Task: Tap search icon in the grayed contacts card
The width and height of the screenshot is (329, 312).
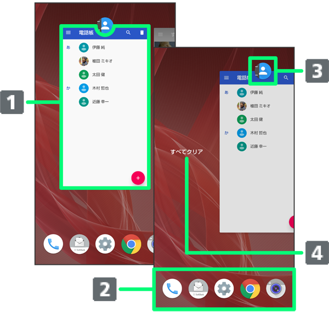Action: pyautogui.click(x=286, y=78)
